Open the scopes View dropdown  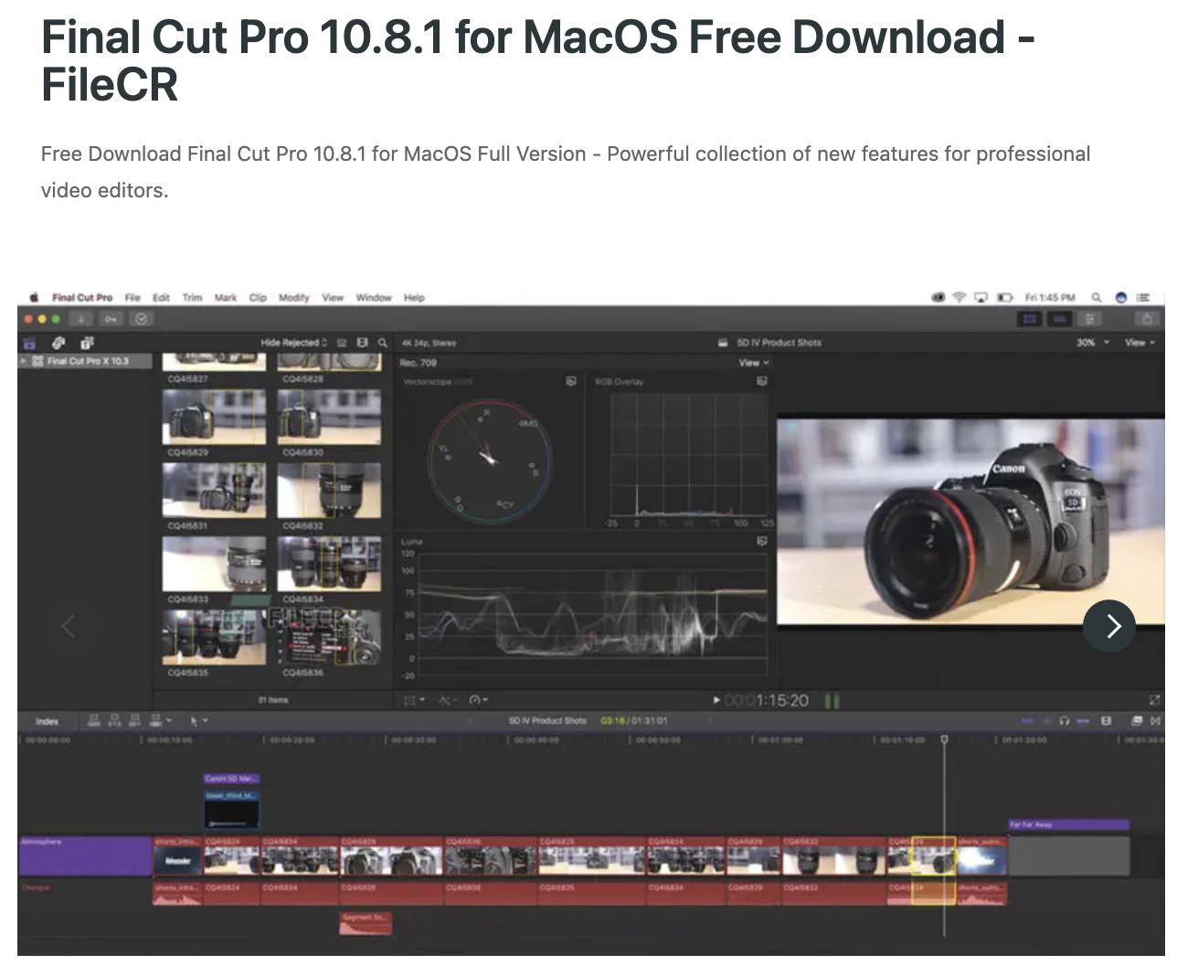[754, 363]
